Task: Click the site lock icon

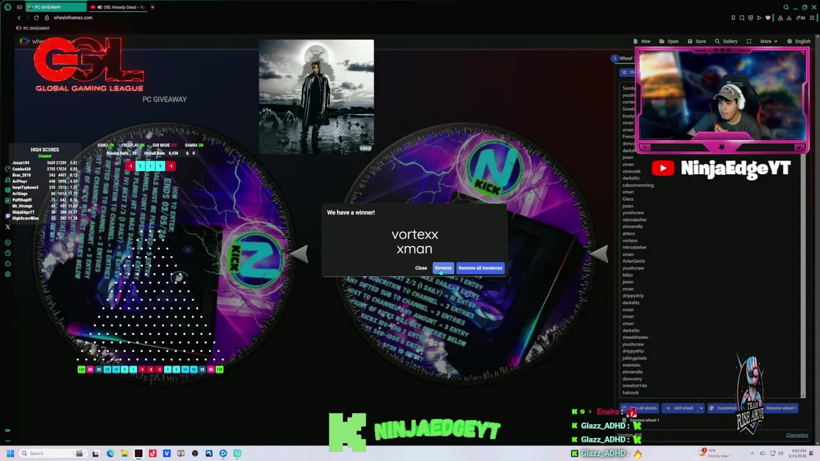Action: coord(47,17)
